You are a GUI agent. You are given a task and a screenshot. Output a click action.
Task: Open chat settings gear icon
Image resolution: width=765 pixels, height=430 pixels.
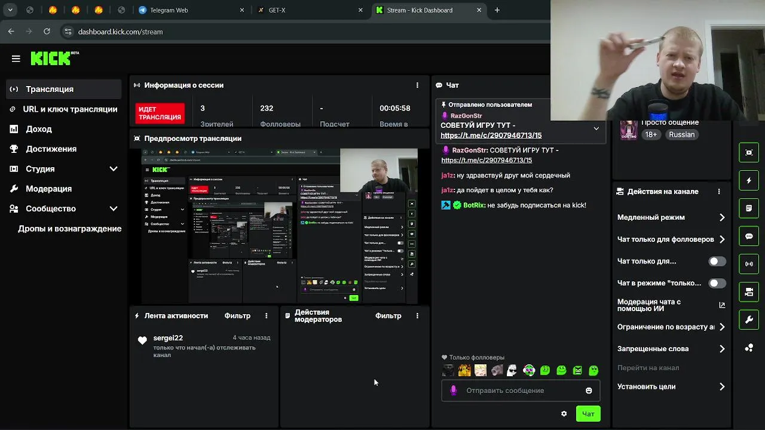click(x=564, y=414)
